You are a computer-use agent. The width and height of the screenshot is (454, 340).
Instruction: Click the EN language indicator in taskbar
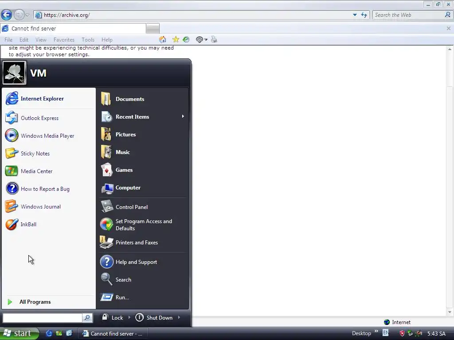coord(385,333)
